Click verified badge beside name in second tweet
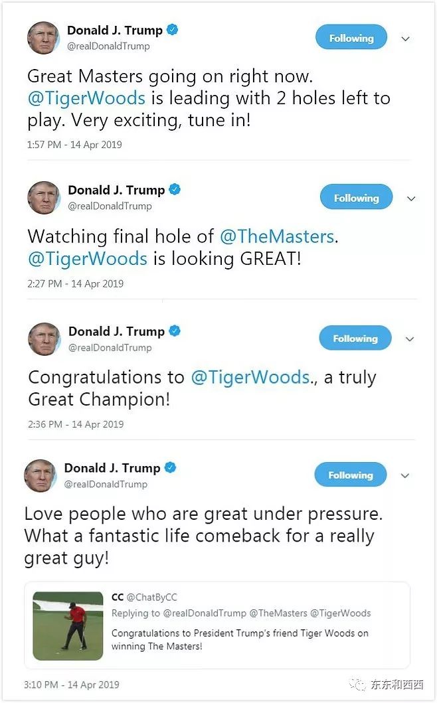437x703 pixels. pos(175,190)
